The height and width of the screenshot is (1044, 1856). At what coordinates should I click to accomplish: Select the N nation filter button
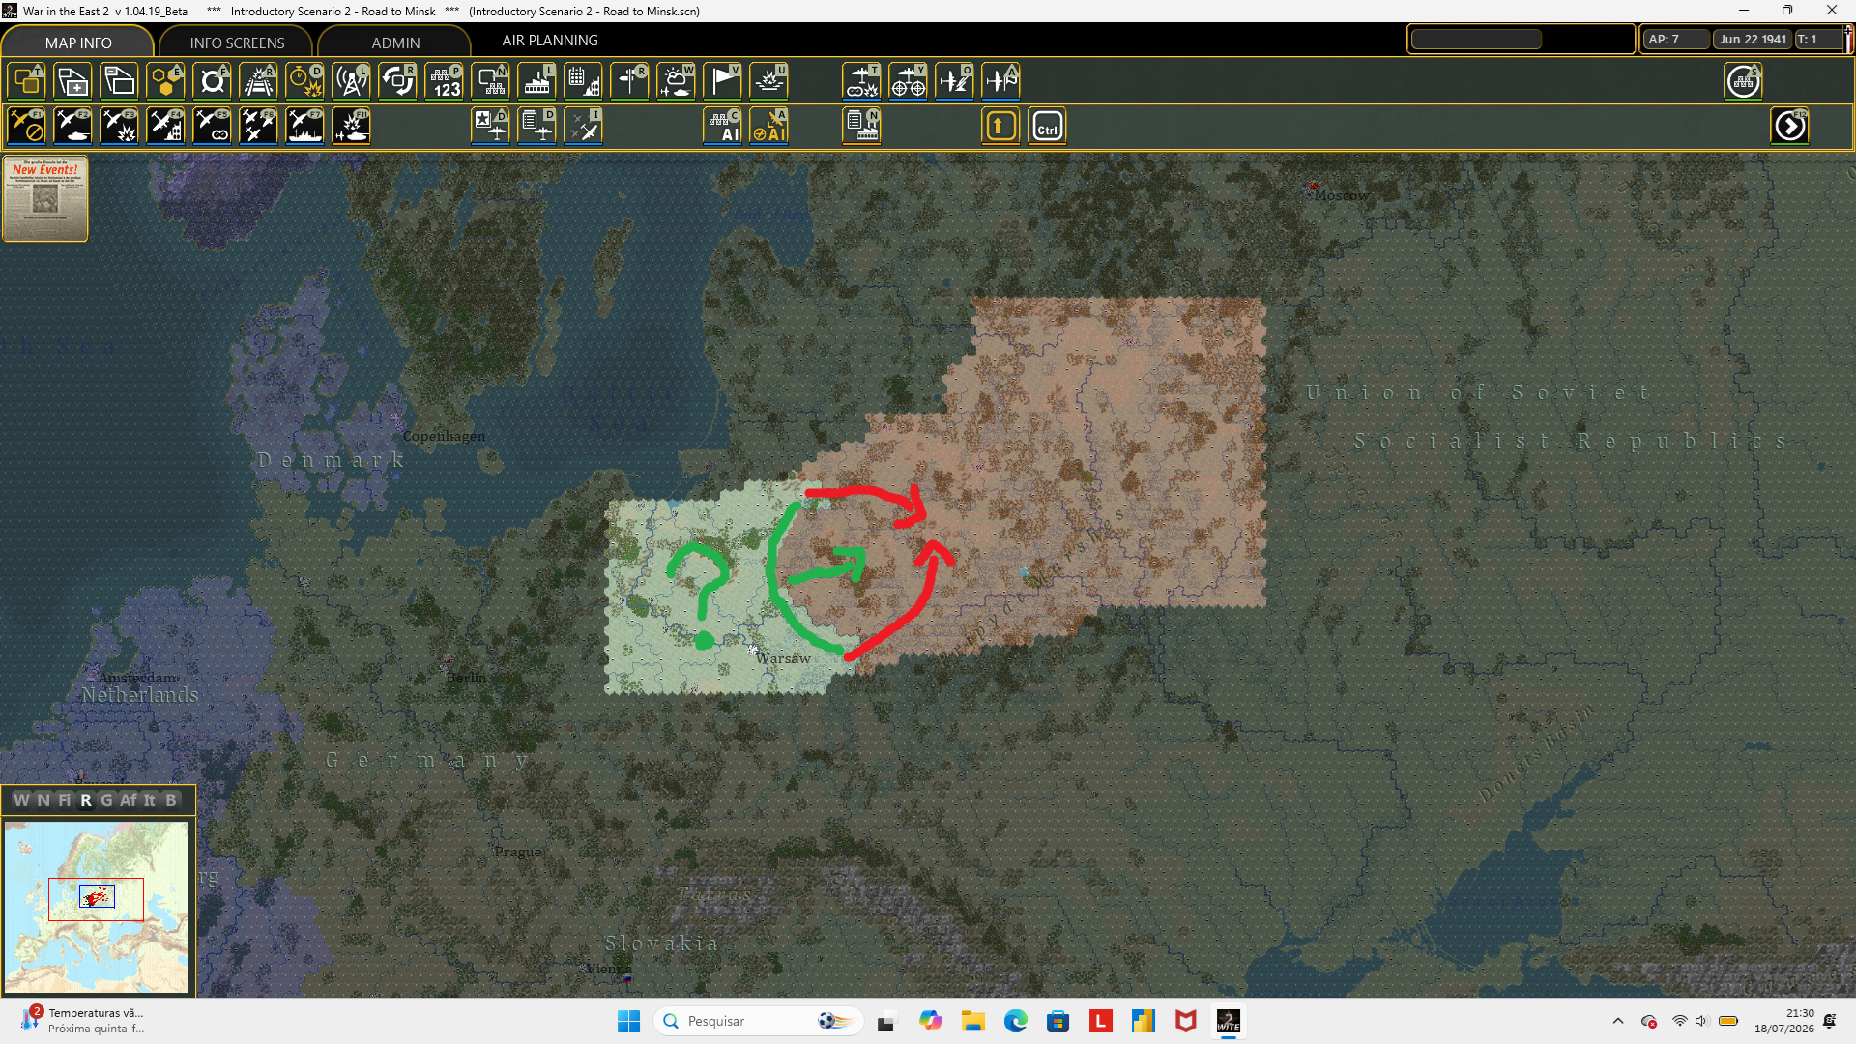[x=43, y=800]
